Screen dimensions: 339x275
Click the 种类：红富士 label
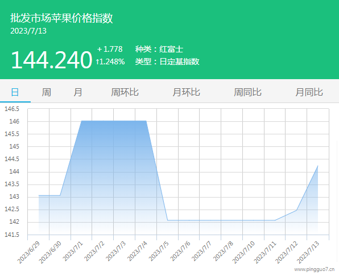[159, 49]
